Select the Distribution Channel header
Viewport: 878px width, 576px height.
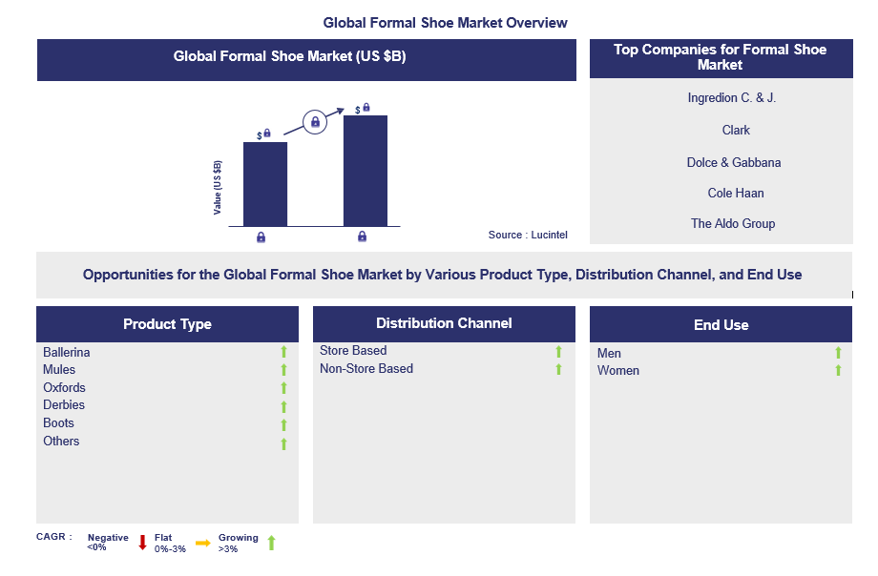pyautogui.click(x=444, y=323)
